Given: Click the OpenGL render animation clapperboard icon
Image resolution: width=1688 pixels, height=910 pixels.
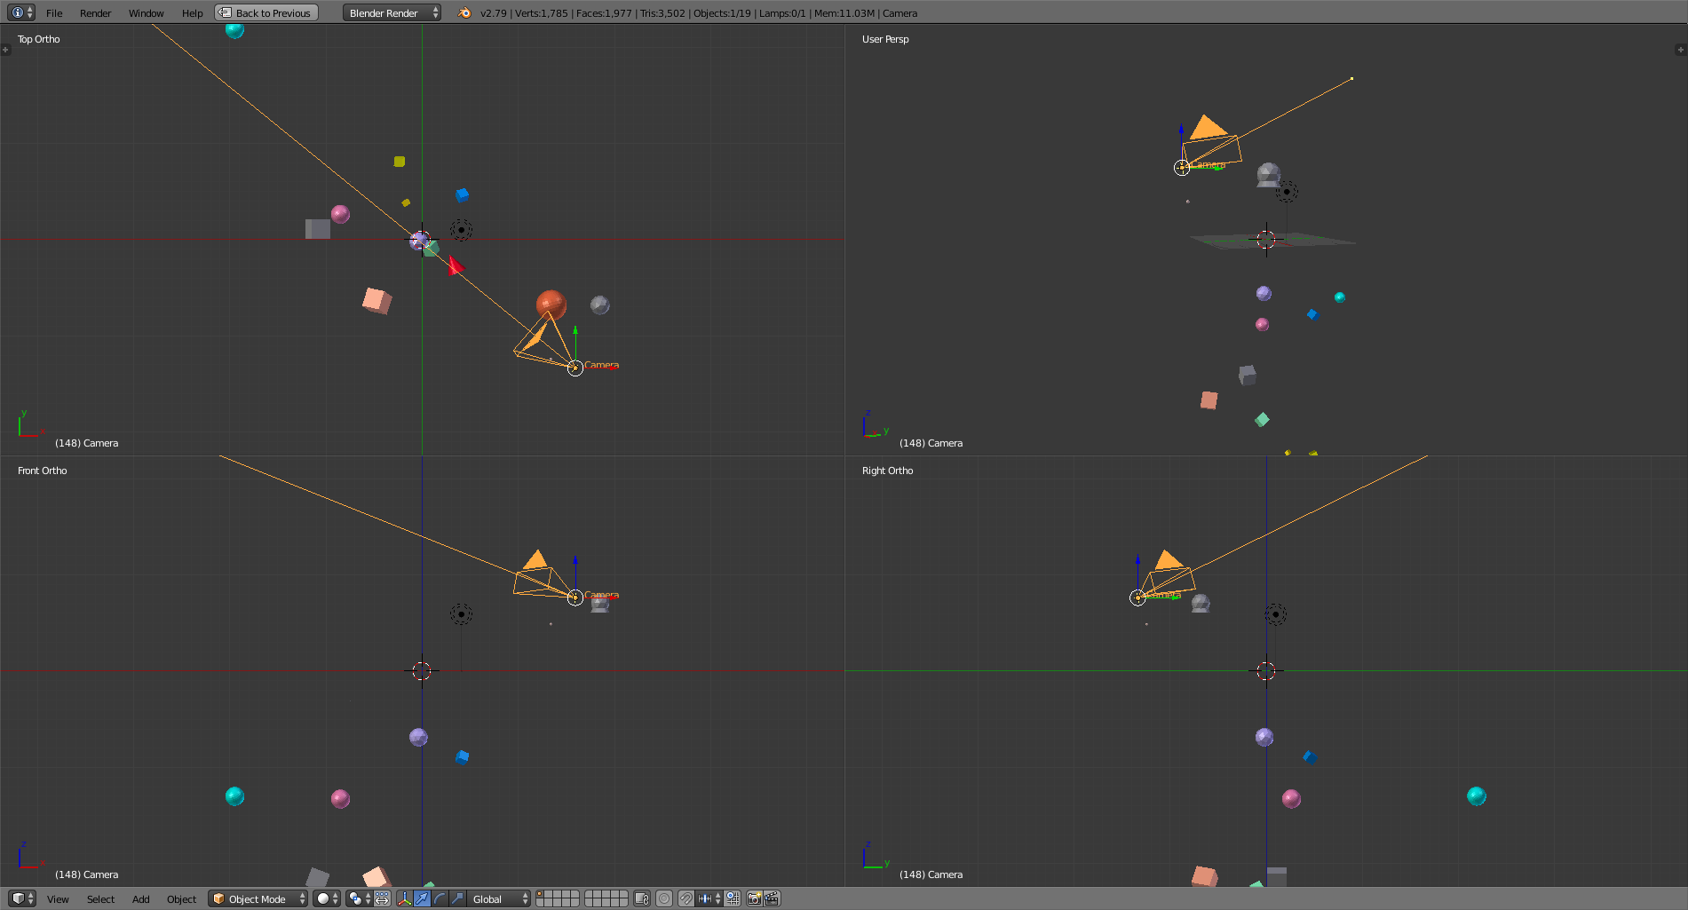Looking at the screenshot, I should [771, 898].
